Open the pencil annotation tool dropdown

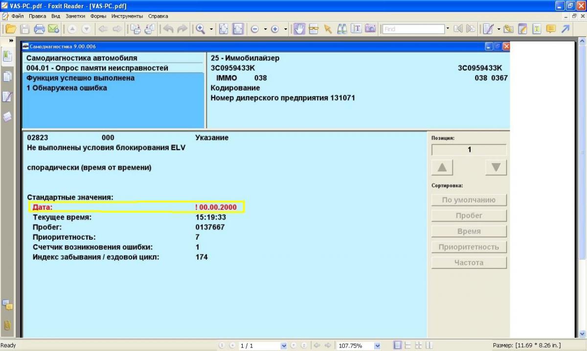click(x=498, y=29)
